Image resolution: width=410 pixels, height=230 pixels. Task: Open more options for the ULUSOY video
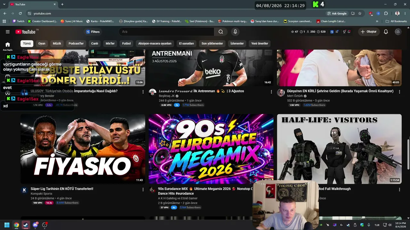pyautogui.click(x=143, y=92)
